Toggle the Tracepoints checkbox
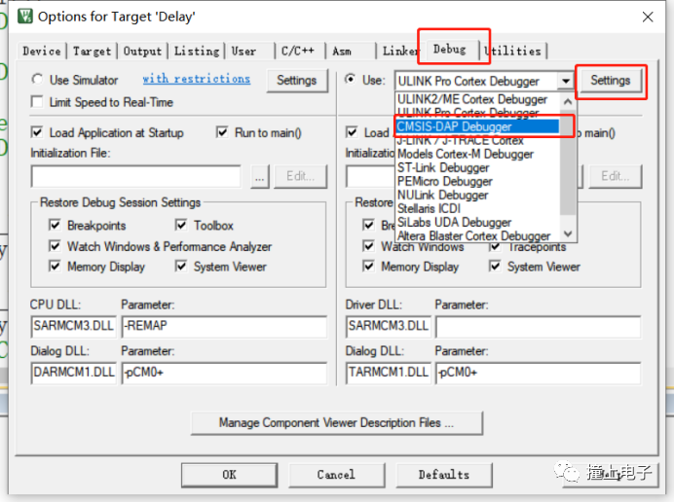The width and height of the screenshot is (674, 502). click(495, 246)
